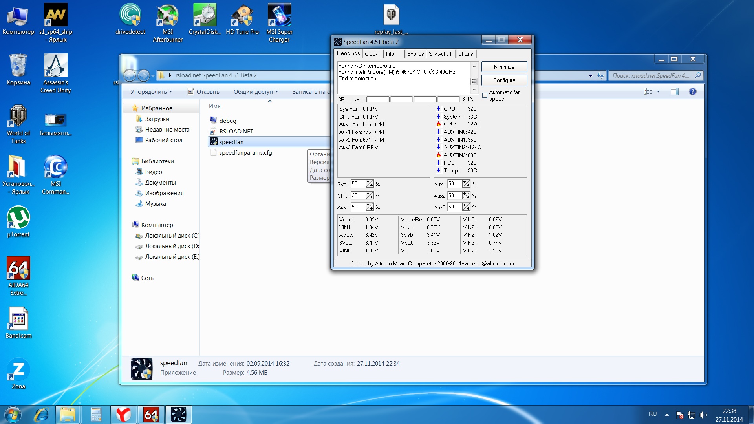Viewport: 754px width, 424px height.
Task: Open Yandex browser from taskbar
Action: tap(123, 415)
